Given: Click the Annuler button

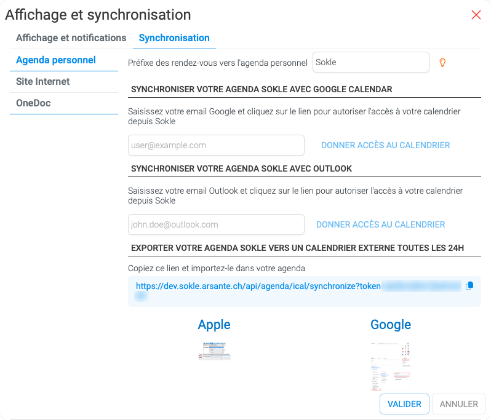Looking at the screenshot, I should click(x=459, y=404).
